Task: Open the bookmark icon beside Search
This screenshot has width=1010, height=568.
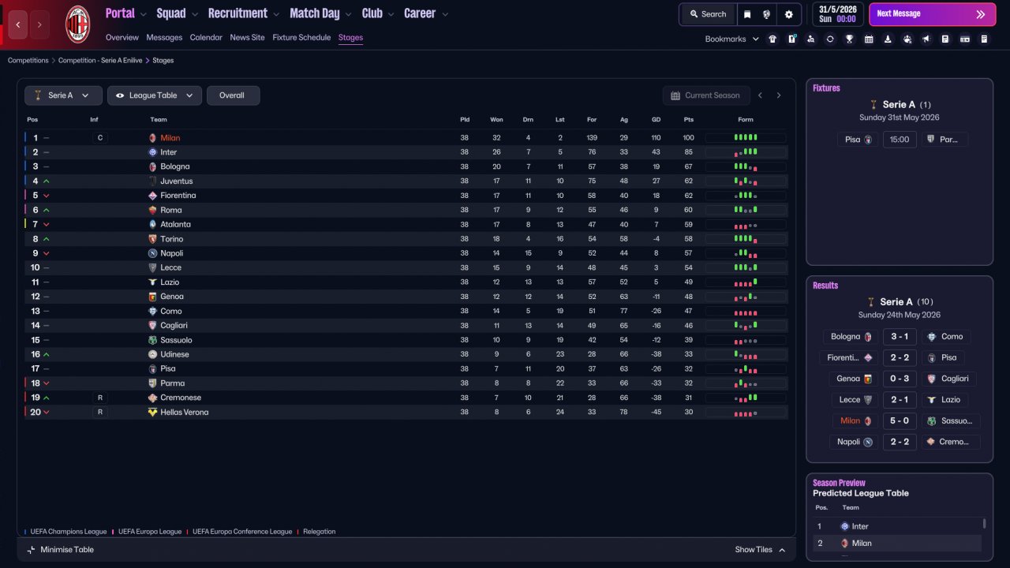Action: 747,14
